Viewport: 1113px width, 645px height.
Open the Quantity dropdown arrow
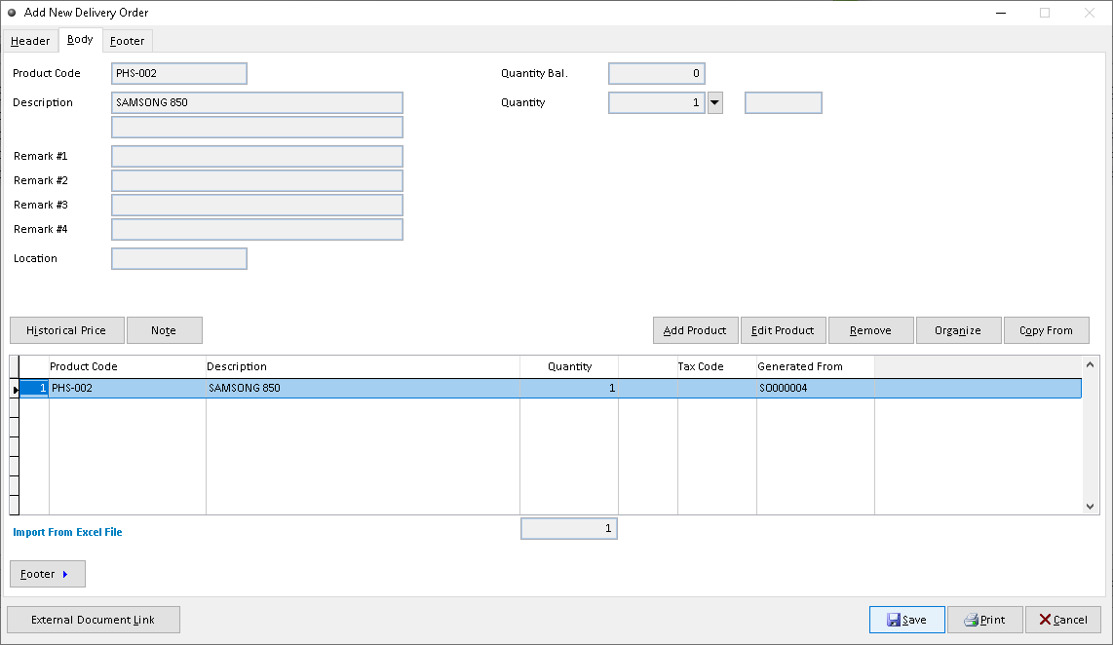pyautogui.click(x=714, y=102)
